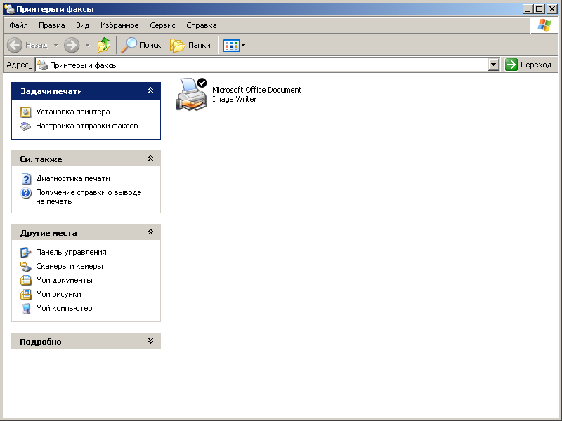Toggle the Folders (Папки) pane button
562x421 pixels.
[190, 45]
